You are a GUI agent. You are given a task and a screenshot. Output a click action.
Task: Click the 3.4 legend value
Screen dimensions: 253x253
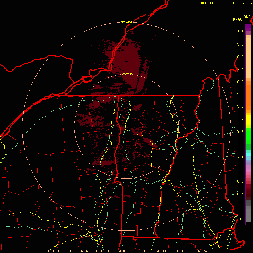[x=240, y=132]
